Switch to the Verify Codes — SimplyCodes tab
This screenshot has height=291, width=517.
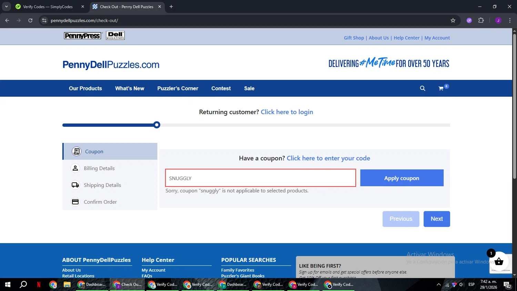tap(48, 7)
